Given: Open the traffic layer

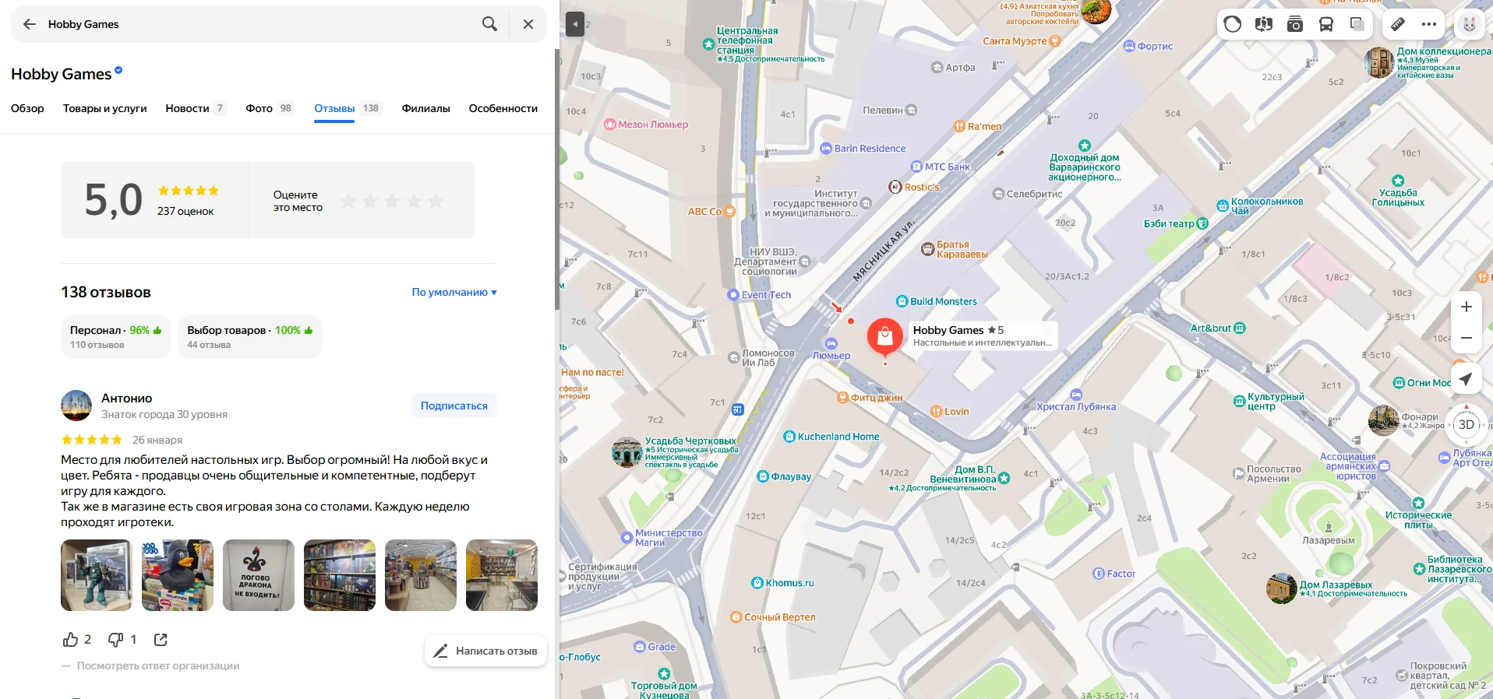Looking at the screenshot, I should click(1233, 24).
